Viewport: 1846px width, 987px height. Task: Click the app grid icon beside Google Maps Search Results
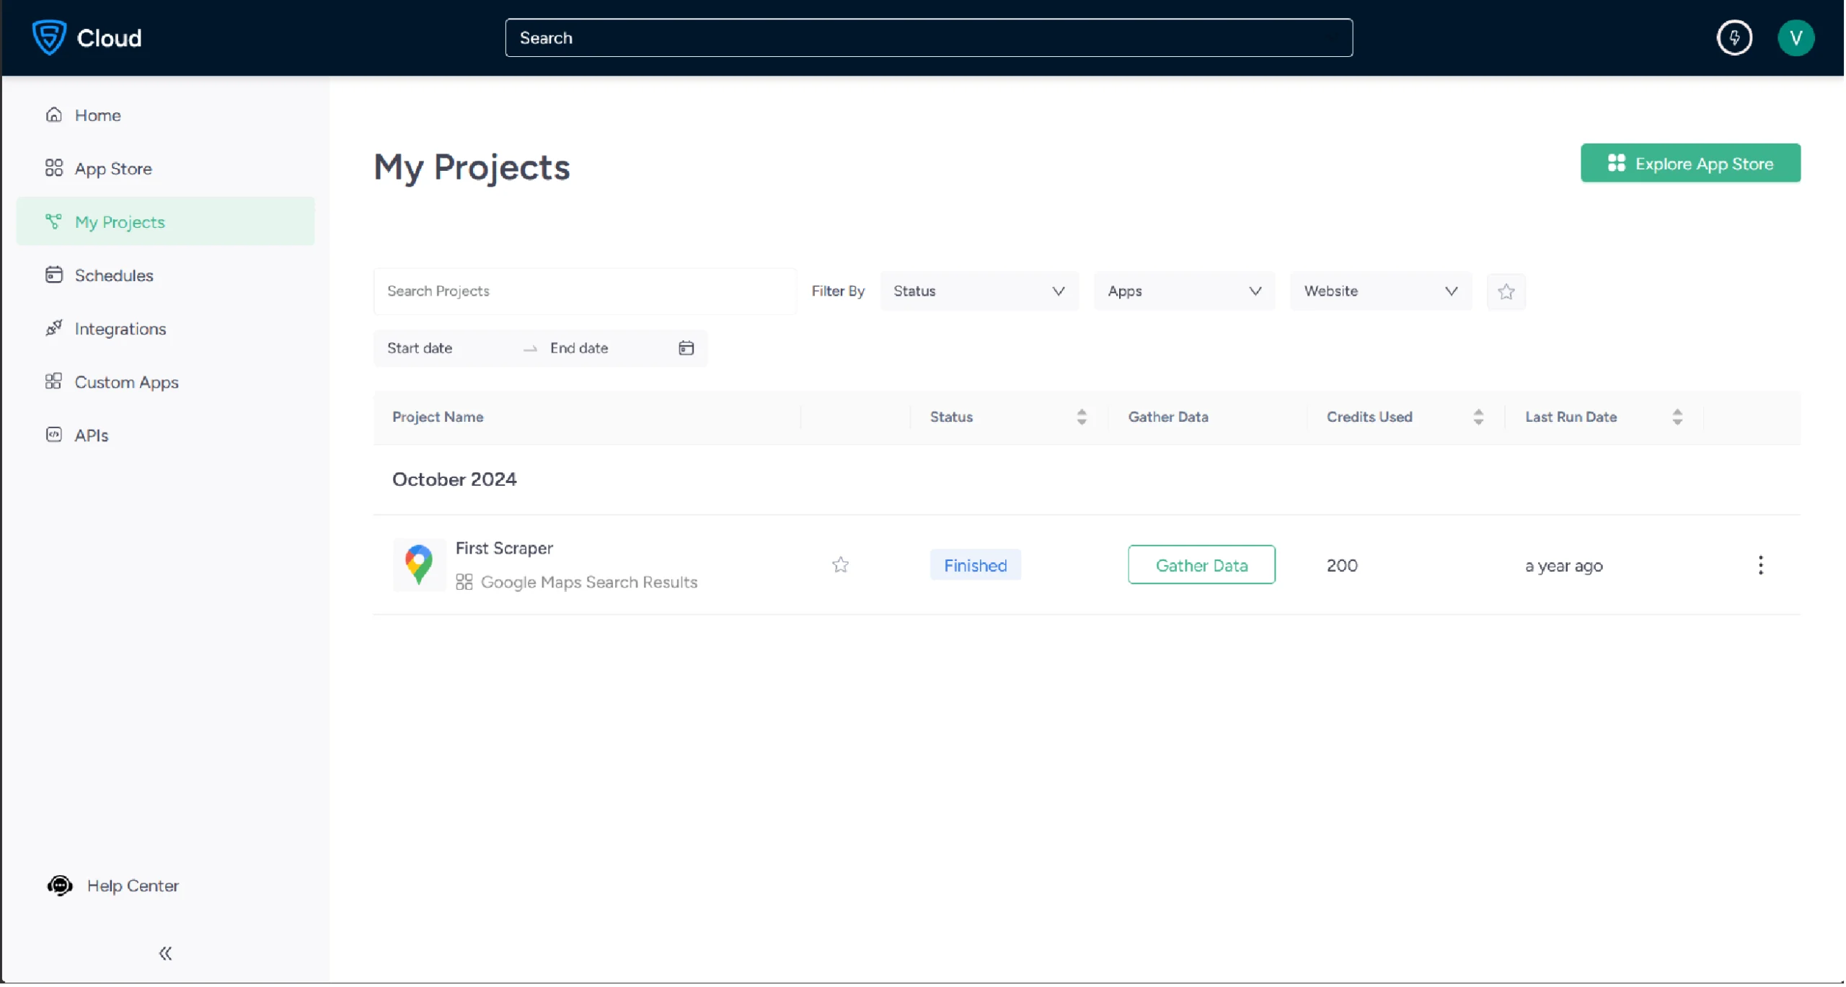point(464,582)
